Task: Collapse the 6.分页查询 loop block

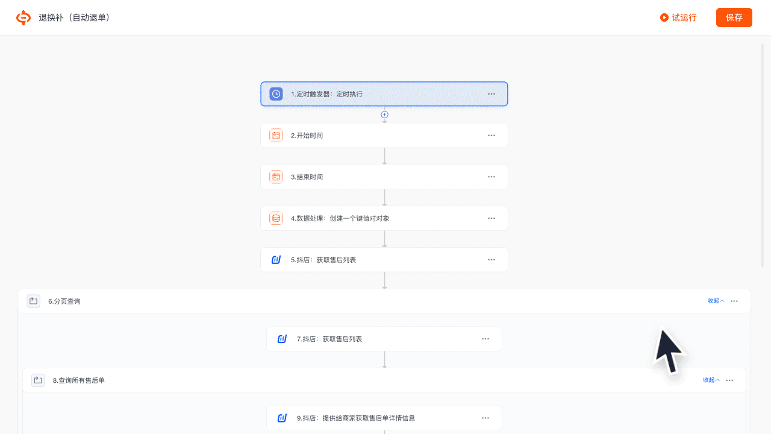Action: (716, 301)
